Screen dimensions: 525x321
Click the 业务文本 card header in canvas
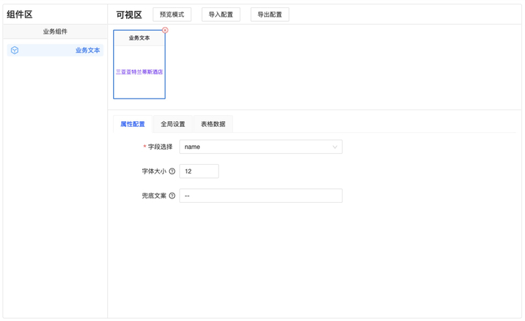pos(139,38)
